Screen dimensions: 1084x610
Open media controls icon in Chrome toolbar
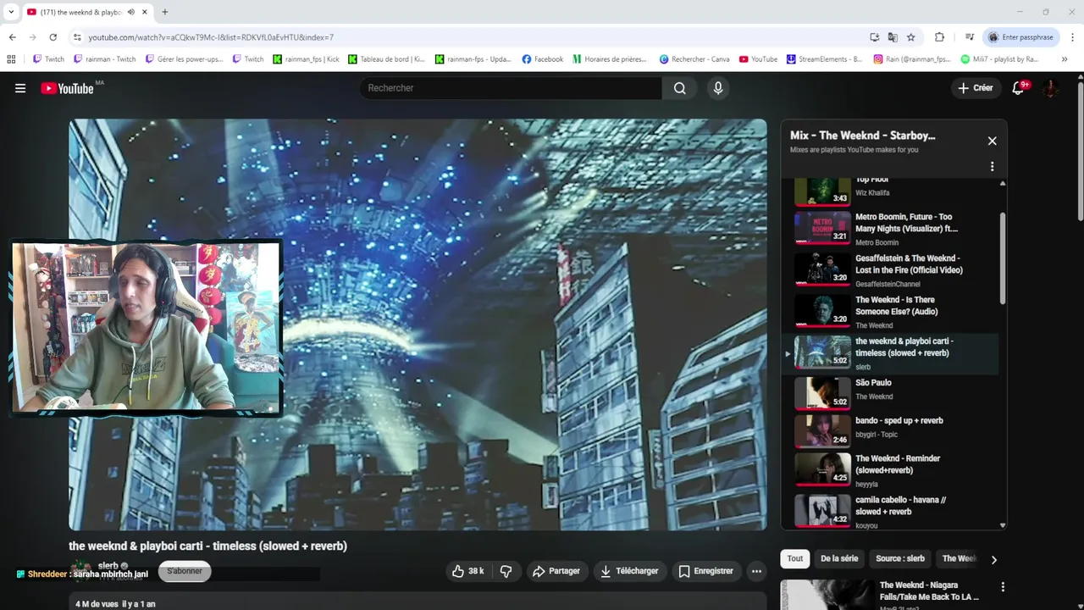tap(970, 37)
